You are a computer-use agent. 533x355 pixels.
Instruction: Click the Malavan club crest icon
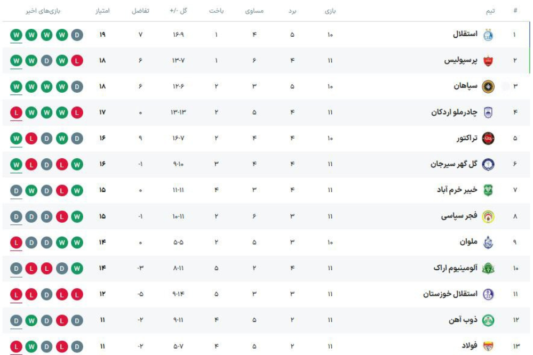[x=486, y=240]
